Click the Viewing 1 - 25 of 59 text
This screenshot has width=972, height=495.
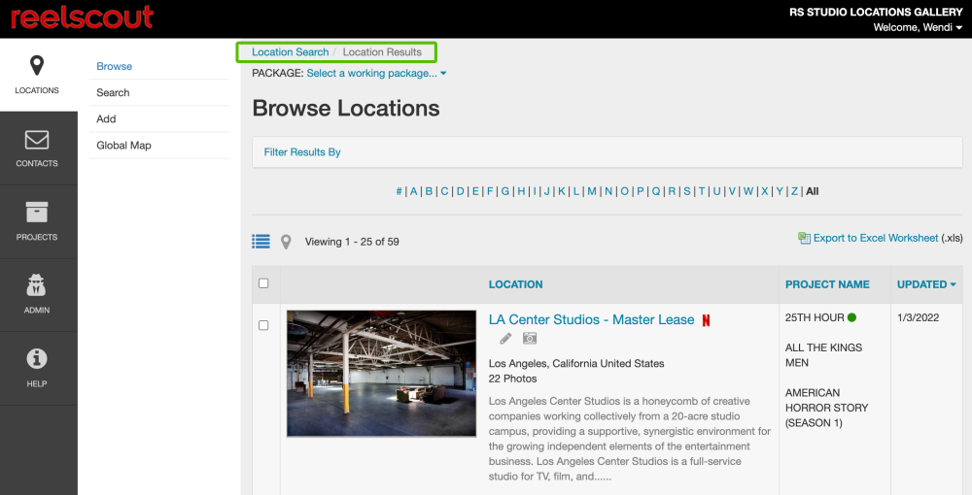(352, 242)
